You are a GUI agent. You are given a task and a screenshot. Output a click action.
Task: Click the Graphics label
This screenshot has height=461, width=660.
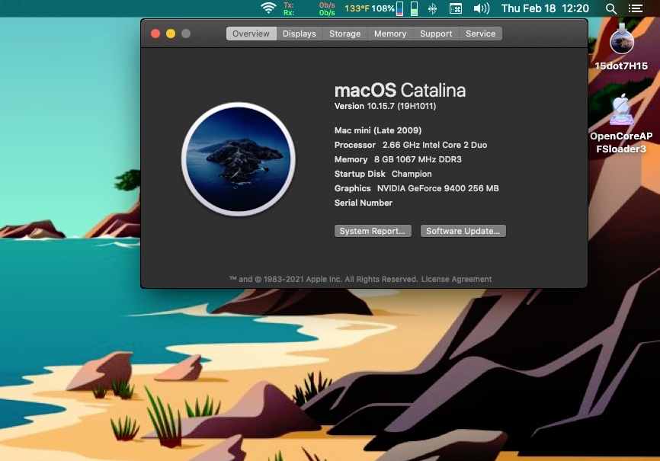click(x=353, y=188)
